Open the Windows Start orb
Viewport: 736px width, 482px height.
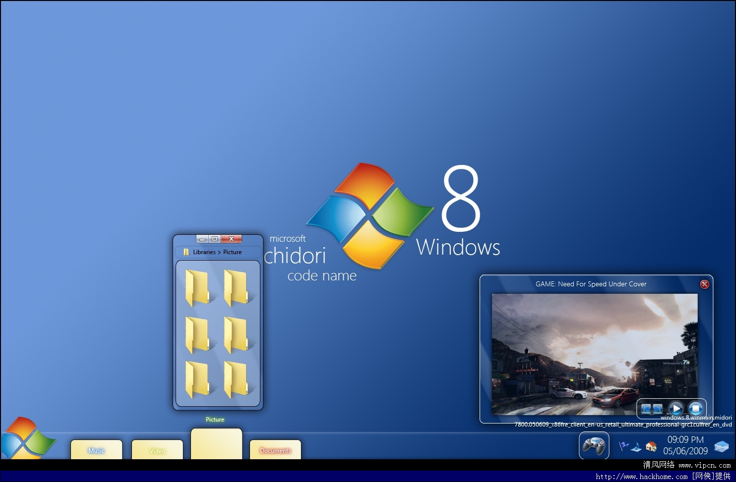(x=27, y=438)
